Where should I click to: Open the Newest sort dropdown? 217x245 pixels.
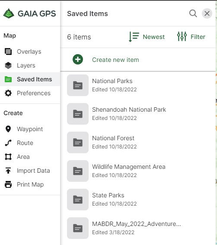147,37
